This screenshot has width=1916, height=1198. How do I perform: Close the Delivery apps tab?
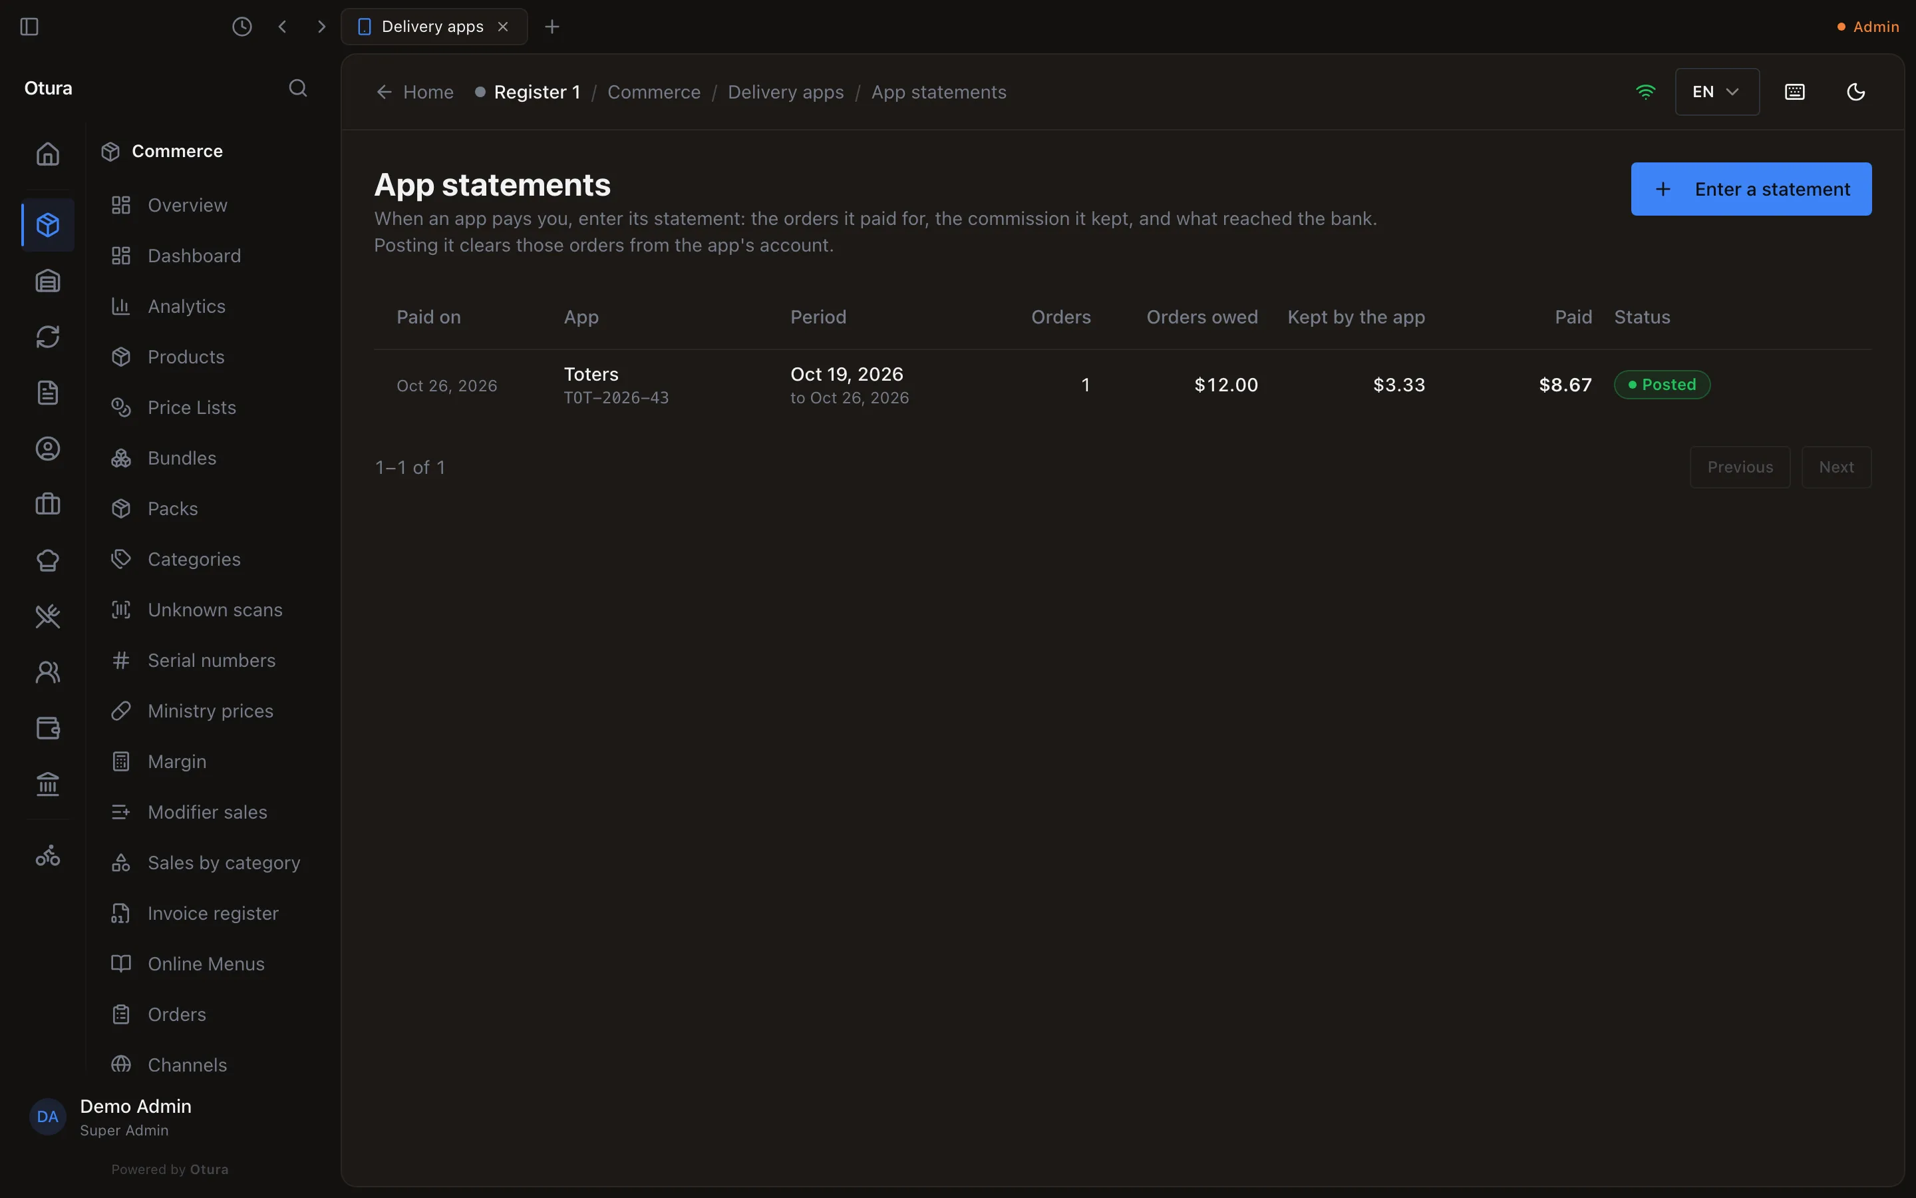(x=503, y=27)
